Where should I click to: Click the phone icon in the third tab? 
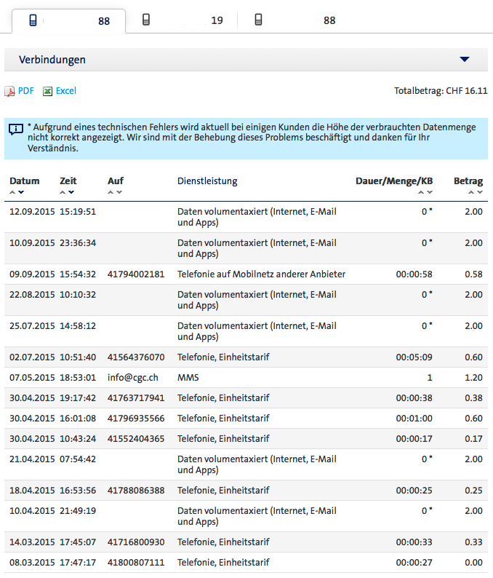point(258,20)
